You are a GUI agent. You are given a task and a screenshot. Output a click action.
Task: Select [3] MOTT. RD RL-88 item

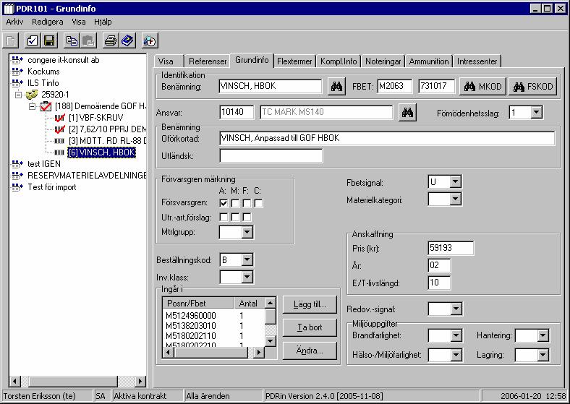[x=107, y=141]
